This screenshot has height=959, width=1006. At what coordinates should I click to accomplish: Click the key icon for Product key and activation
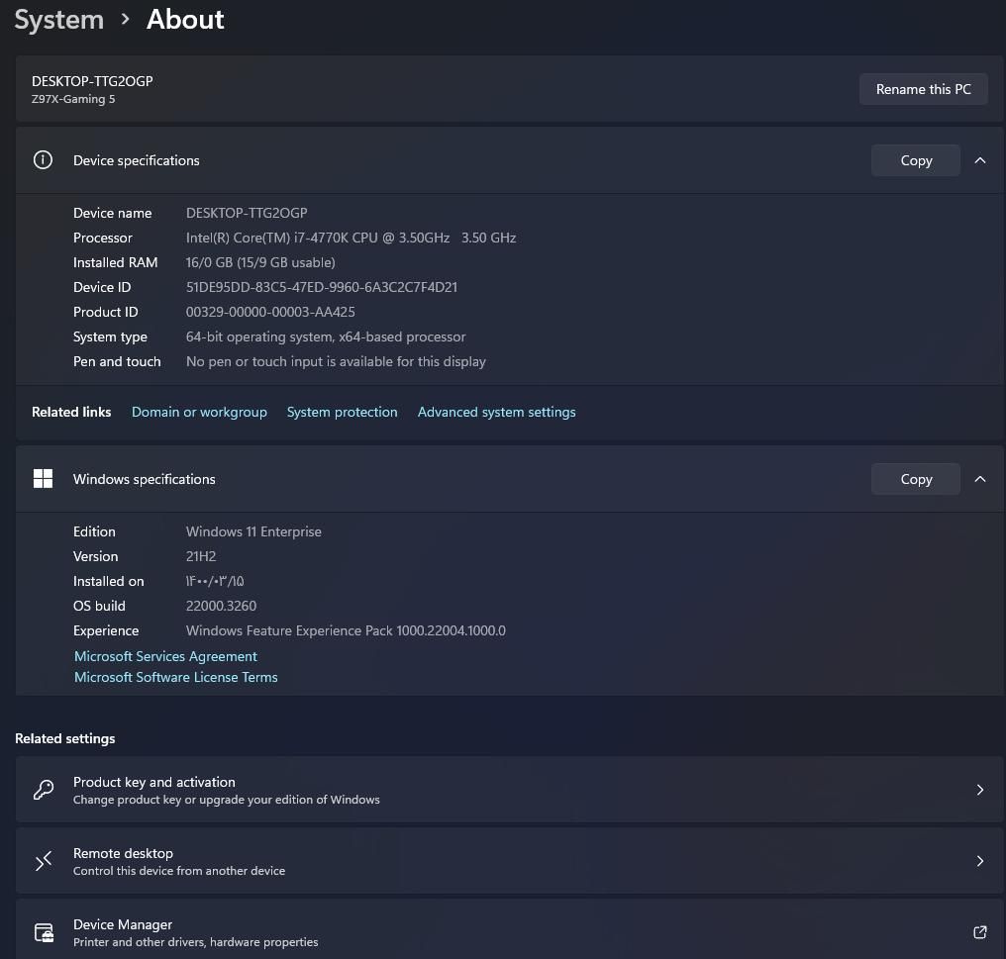[43, 790]
